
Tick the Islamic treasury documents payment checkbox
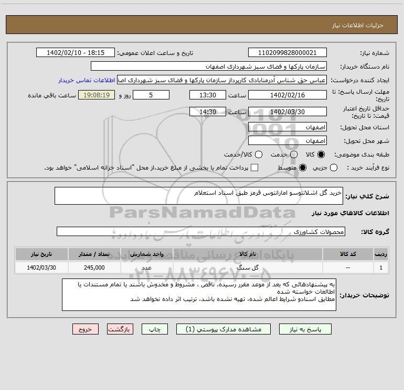pyautogui.click(x=254, y=168)
